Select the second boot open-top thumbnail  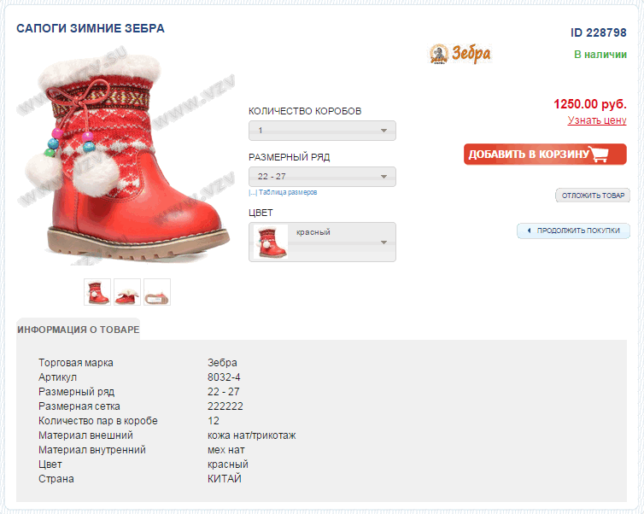point(127,292)
